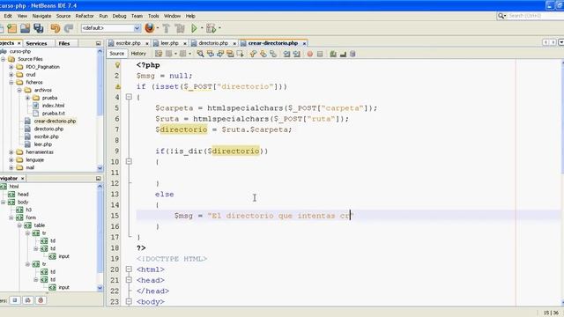Collapse the archivos folder
The width and height of the screenshot is (564, 317).
[x=19, y=90]
